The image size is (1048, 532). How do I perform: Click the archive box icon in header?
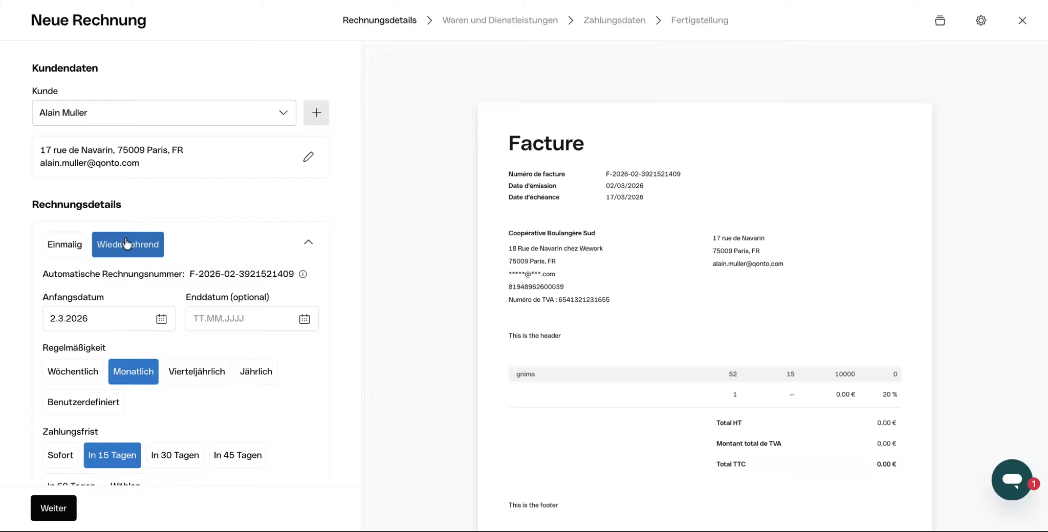click(x=940, y=20)
